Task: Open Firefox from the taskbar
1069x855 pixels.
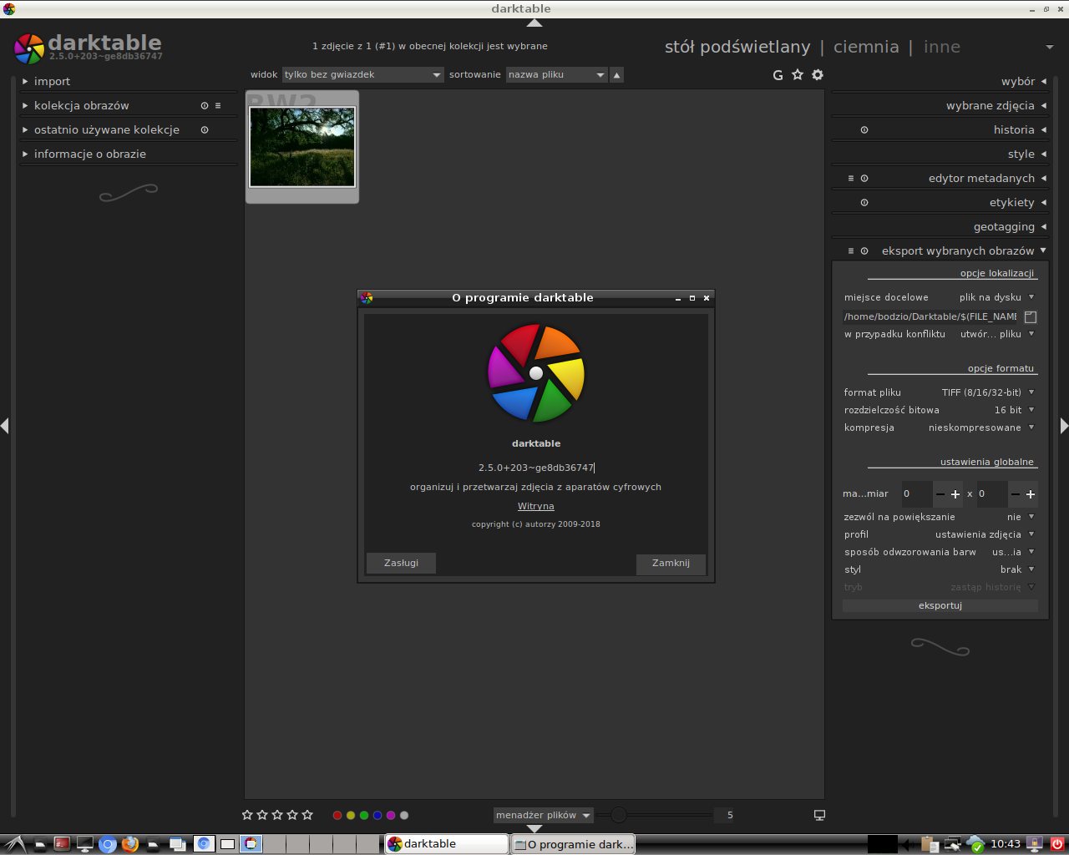Action: coord(129,844)
